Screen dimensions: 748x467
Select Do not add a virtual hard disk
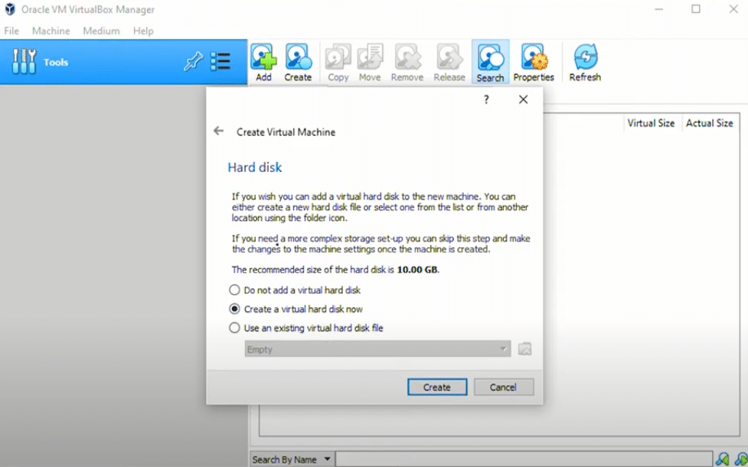click(x=235, y=290)
